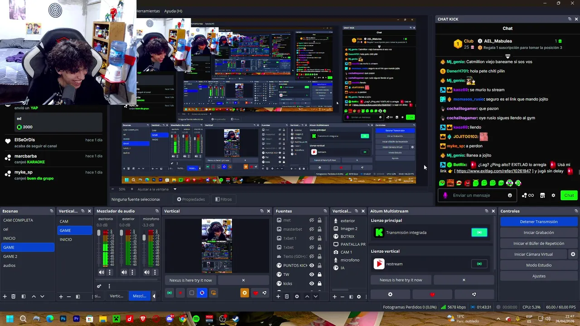This screenshot has height=326, width=580.
Task: Click green Chat send button
Action: click(x=569, y=195)
